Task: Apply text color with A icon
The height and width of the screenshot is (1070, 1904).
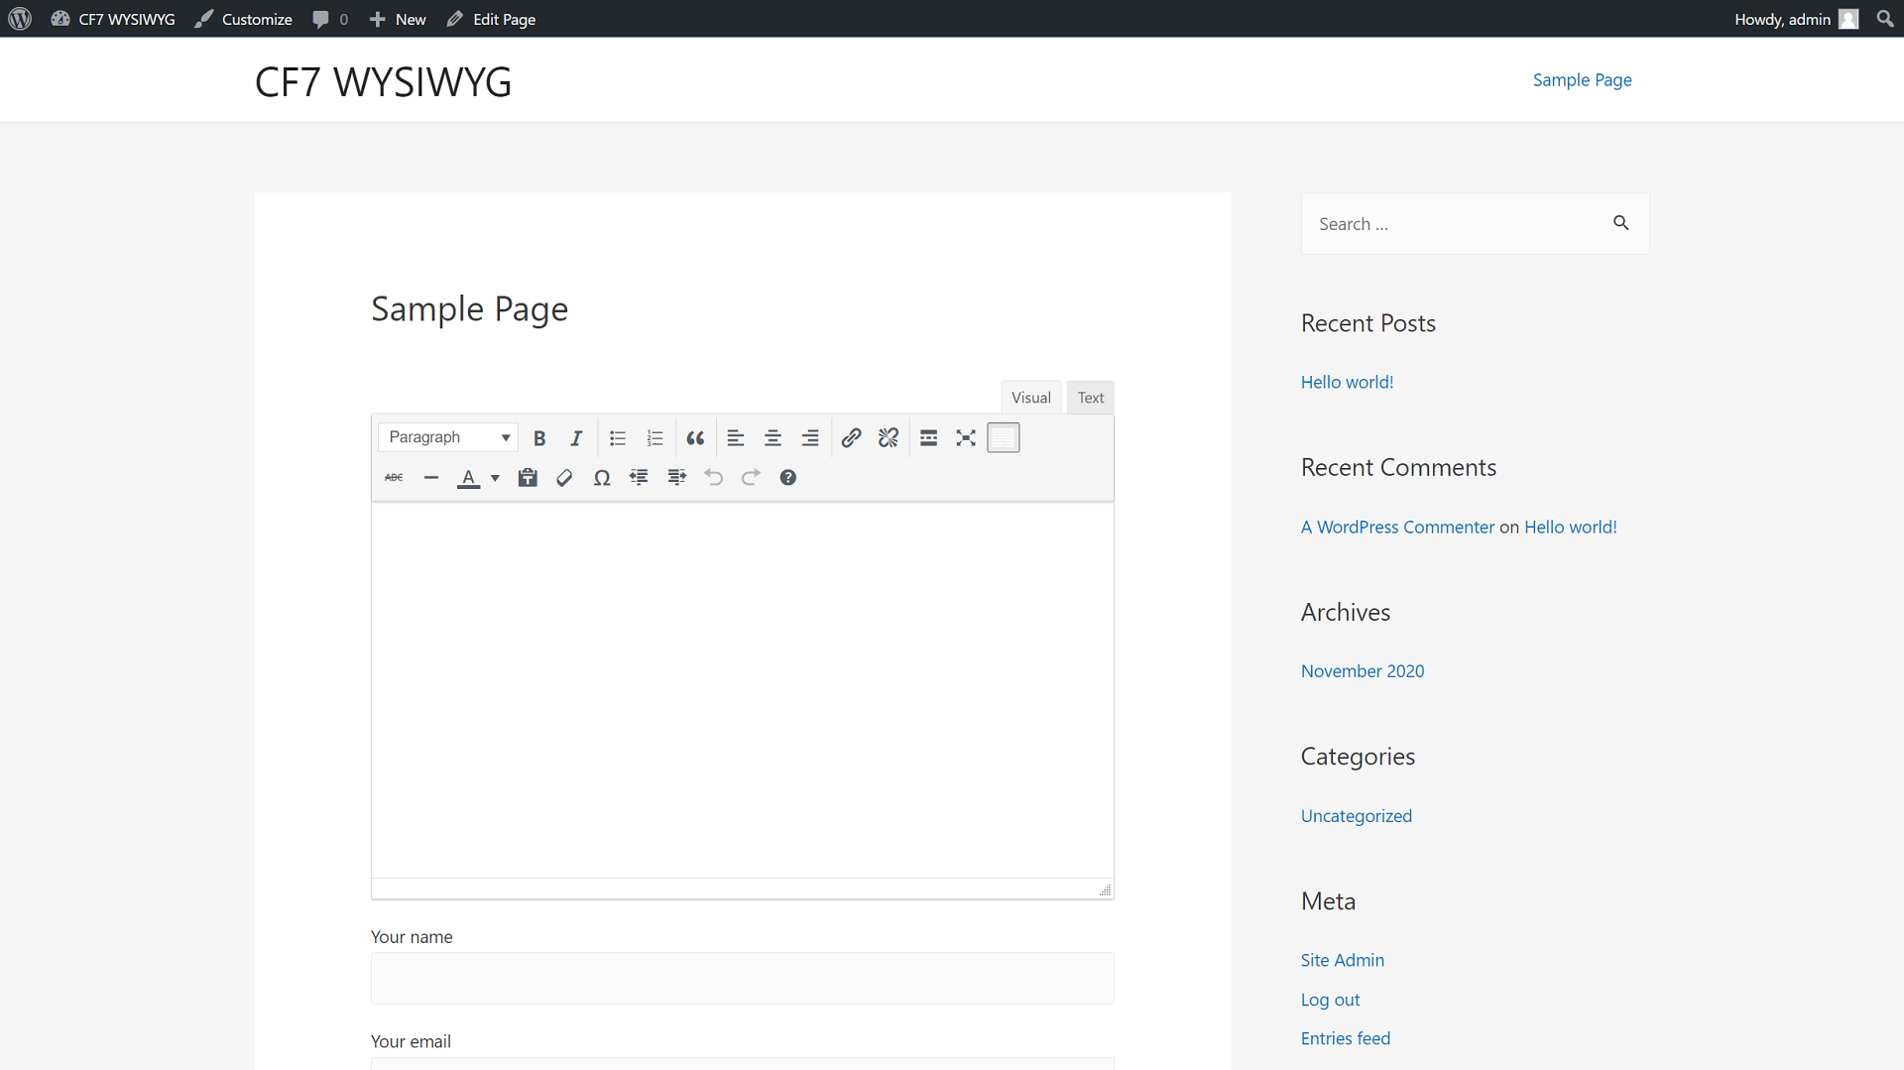Action: pos(468,477)
